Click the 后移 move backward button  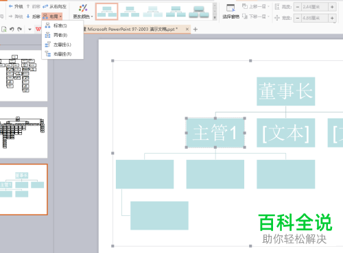click(x=33, y=16)
